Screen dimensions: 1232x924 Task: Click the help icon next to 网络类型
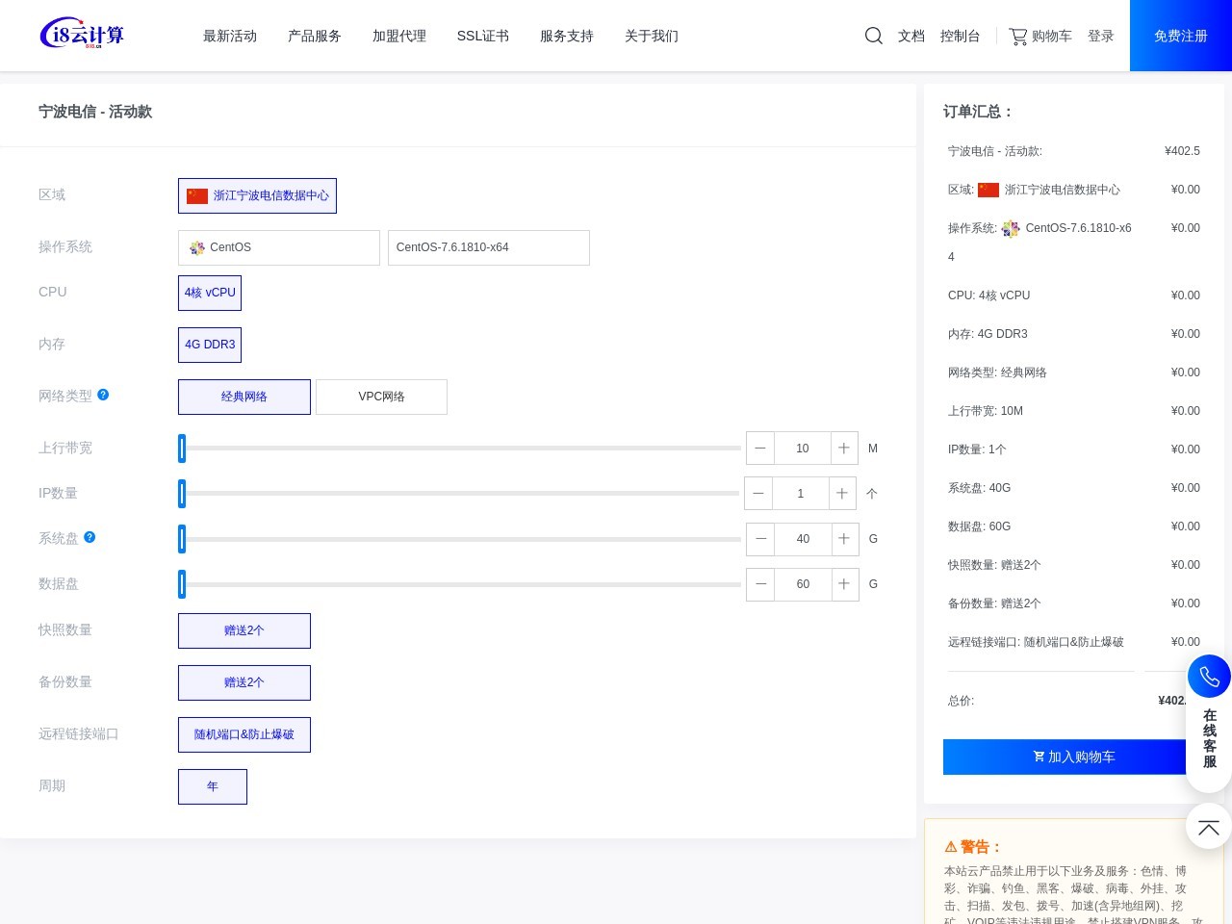coord(103,395)
